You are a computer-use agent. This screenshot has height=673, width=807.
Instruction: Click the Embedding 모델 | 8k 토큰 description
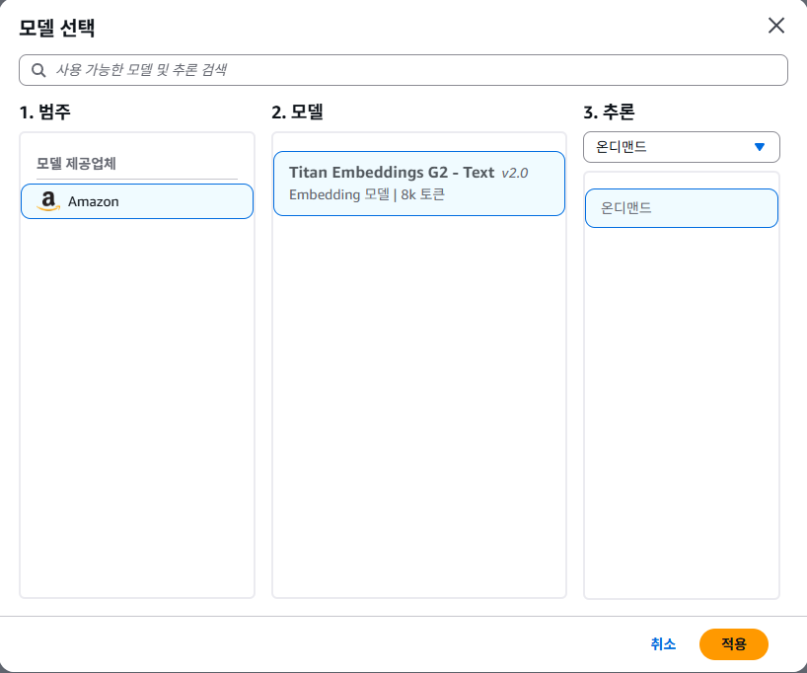point(366,194)
